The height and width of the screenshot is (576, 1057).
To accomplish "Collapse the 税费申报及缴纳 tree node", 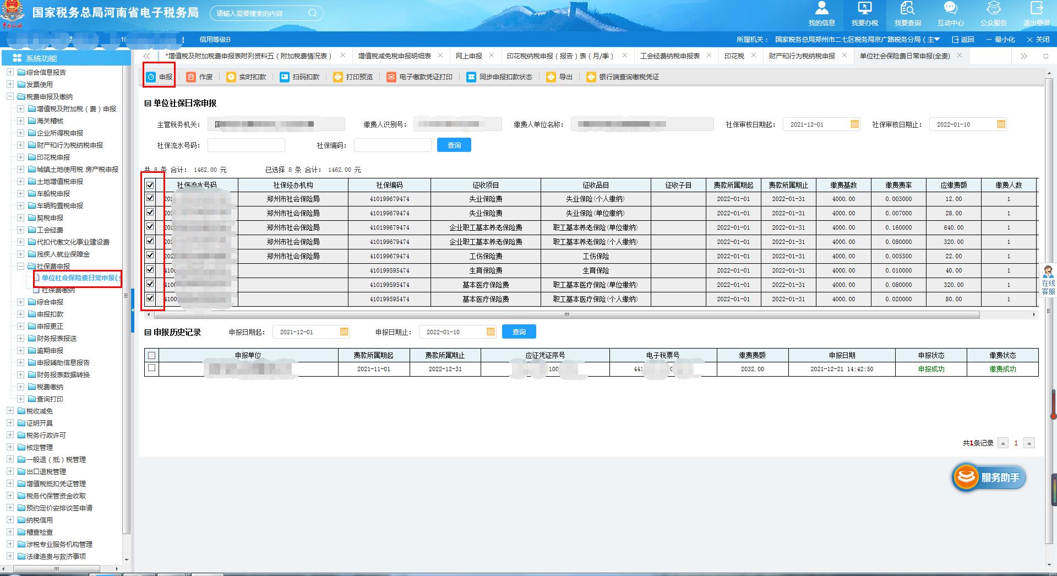I will point(10,96).
